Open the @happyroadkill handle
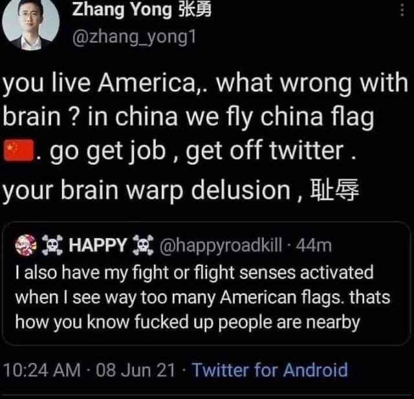The width and height of the screenshot is (414, 399). click(x=221, y=246)
